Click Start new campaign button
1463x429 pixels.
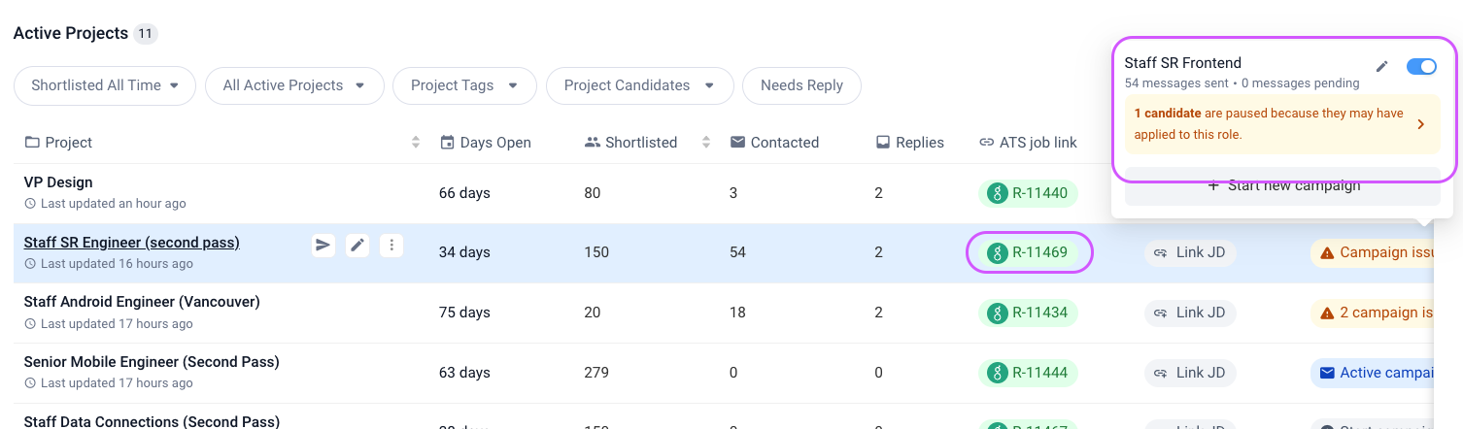click(1283, 186)
